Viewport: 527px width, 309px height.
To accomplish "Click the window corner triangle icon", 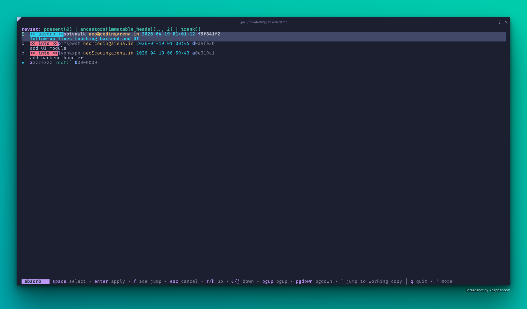I will pyautogui.click(x=19, y=19).
